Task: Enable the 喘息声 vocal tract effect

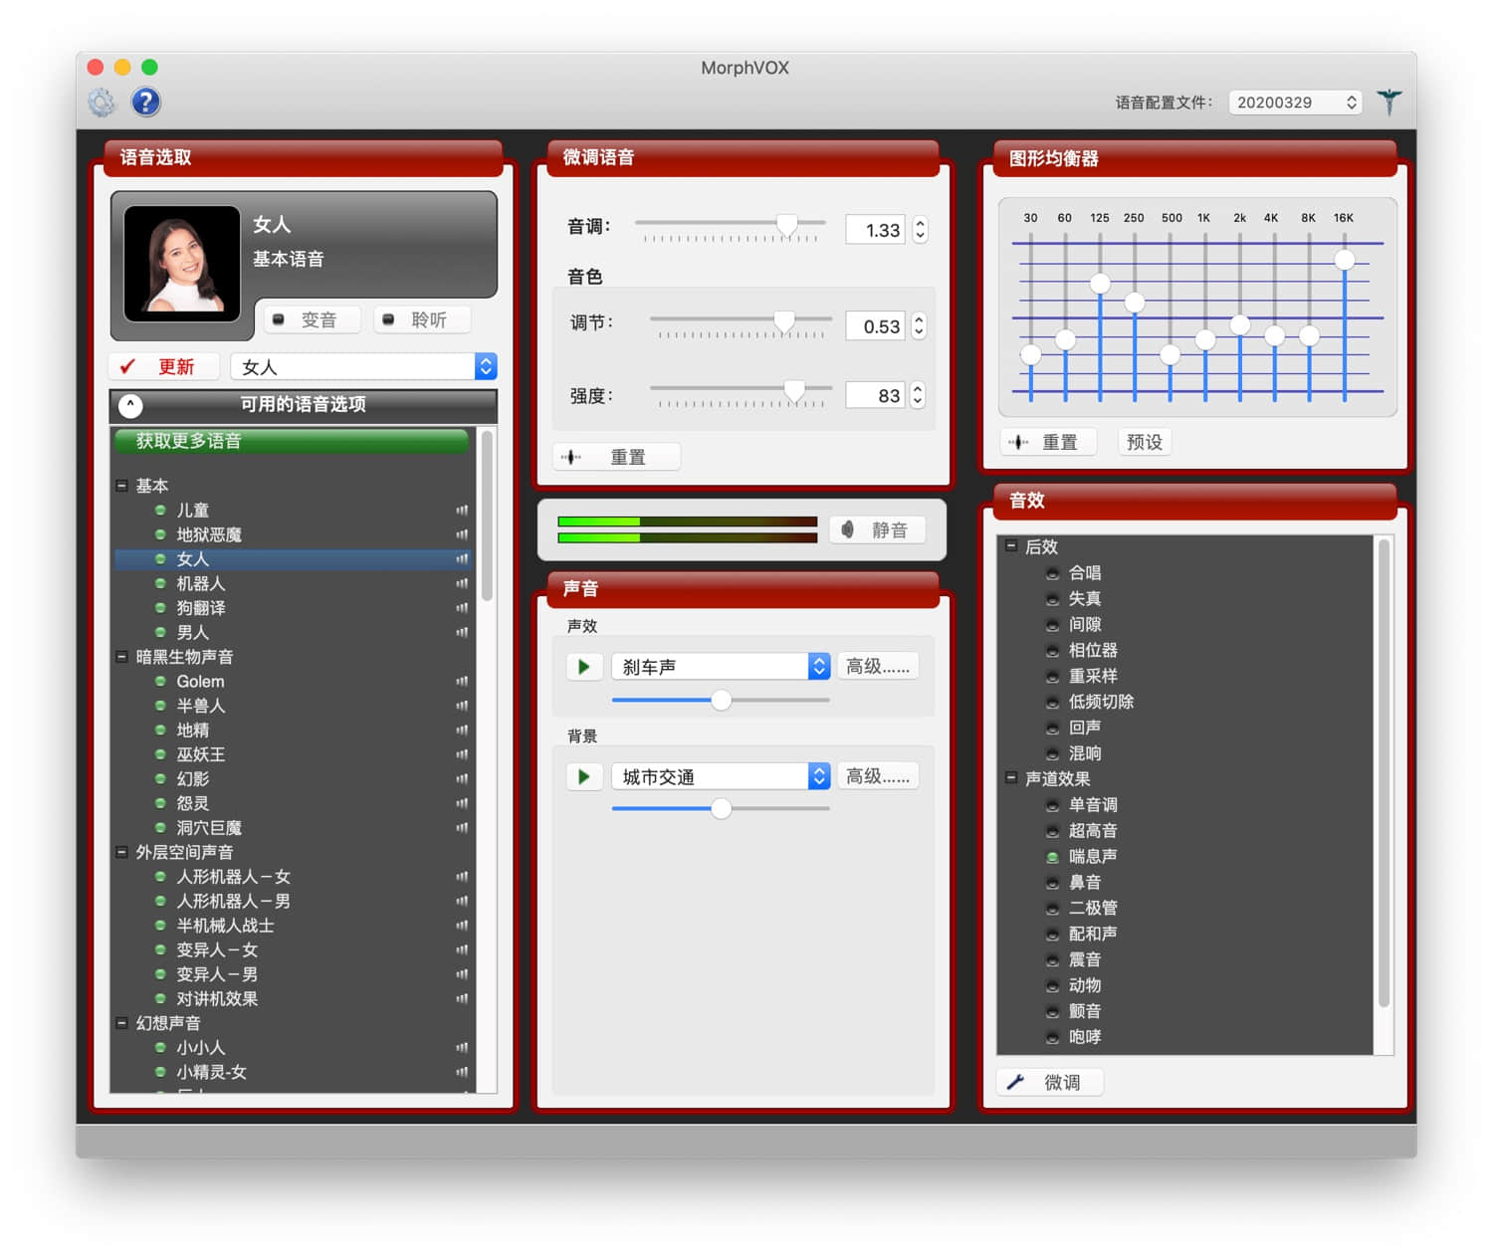Action: 1092,856
